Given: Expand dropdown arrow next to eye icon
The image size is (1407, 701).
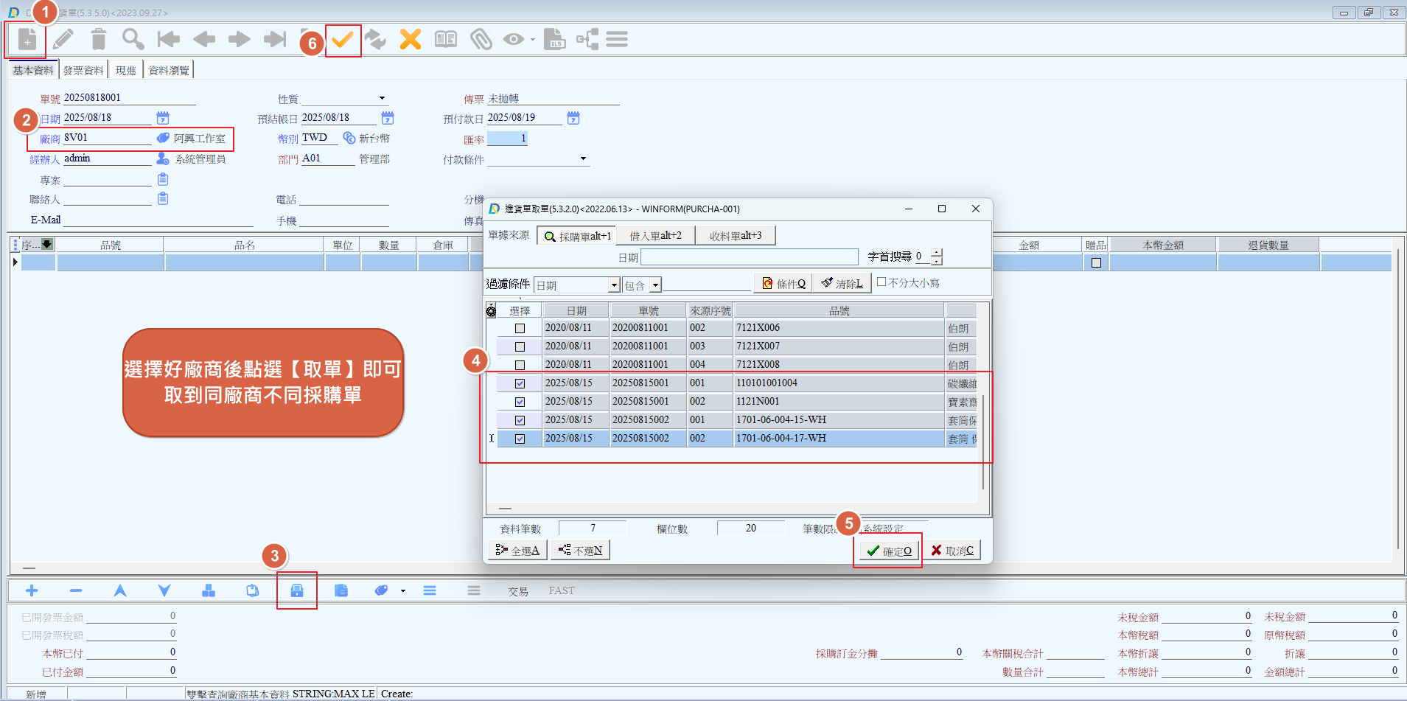Looking at the screenshot, I should 532,40.
